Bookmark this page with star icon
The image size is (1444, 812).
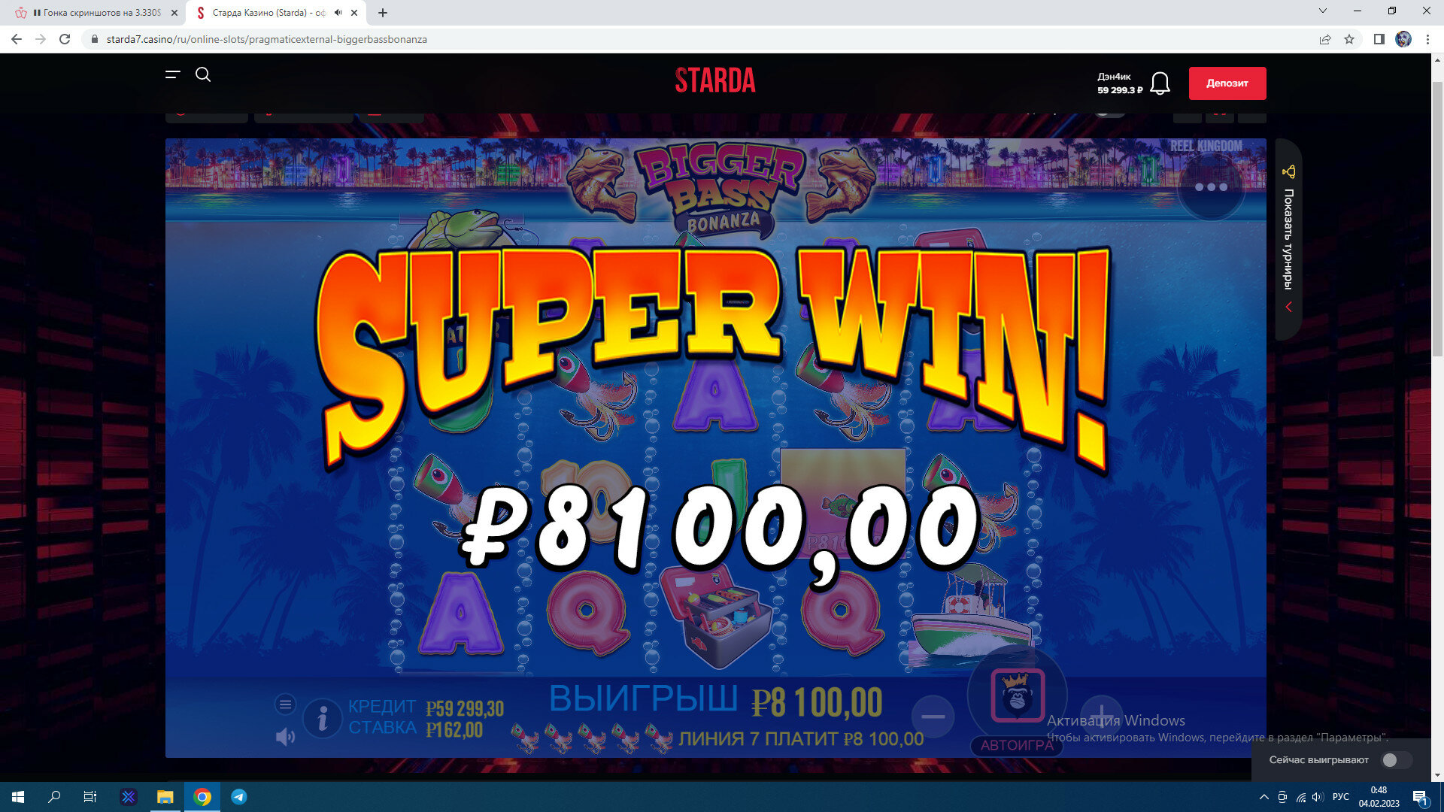point(1349,39)
